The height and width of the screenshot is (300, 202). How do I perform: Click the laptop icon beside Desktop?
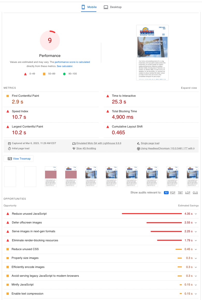pyautogui.click(x=106, y=7)
